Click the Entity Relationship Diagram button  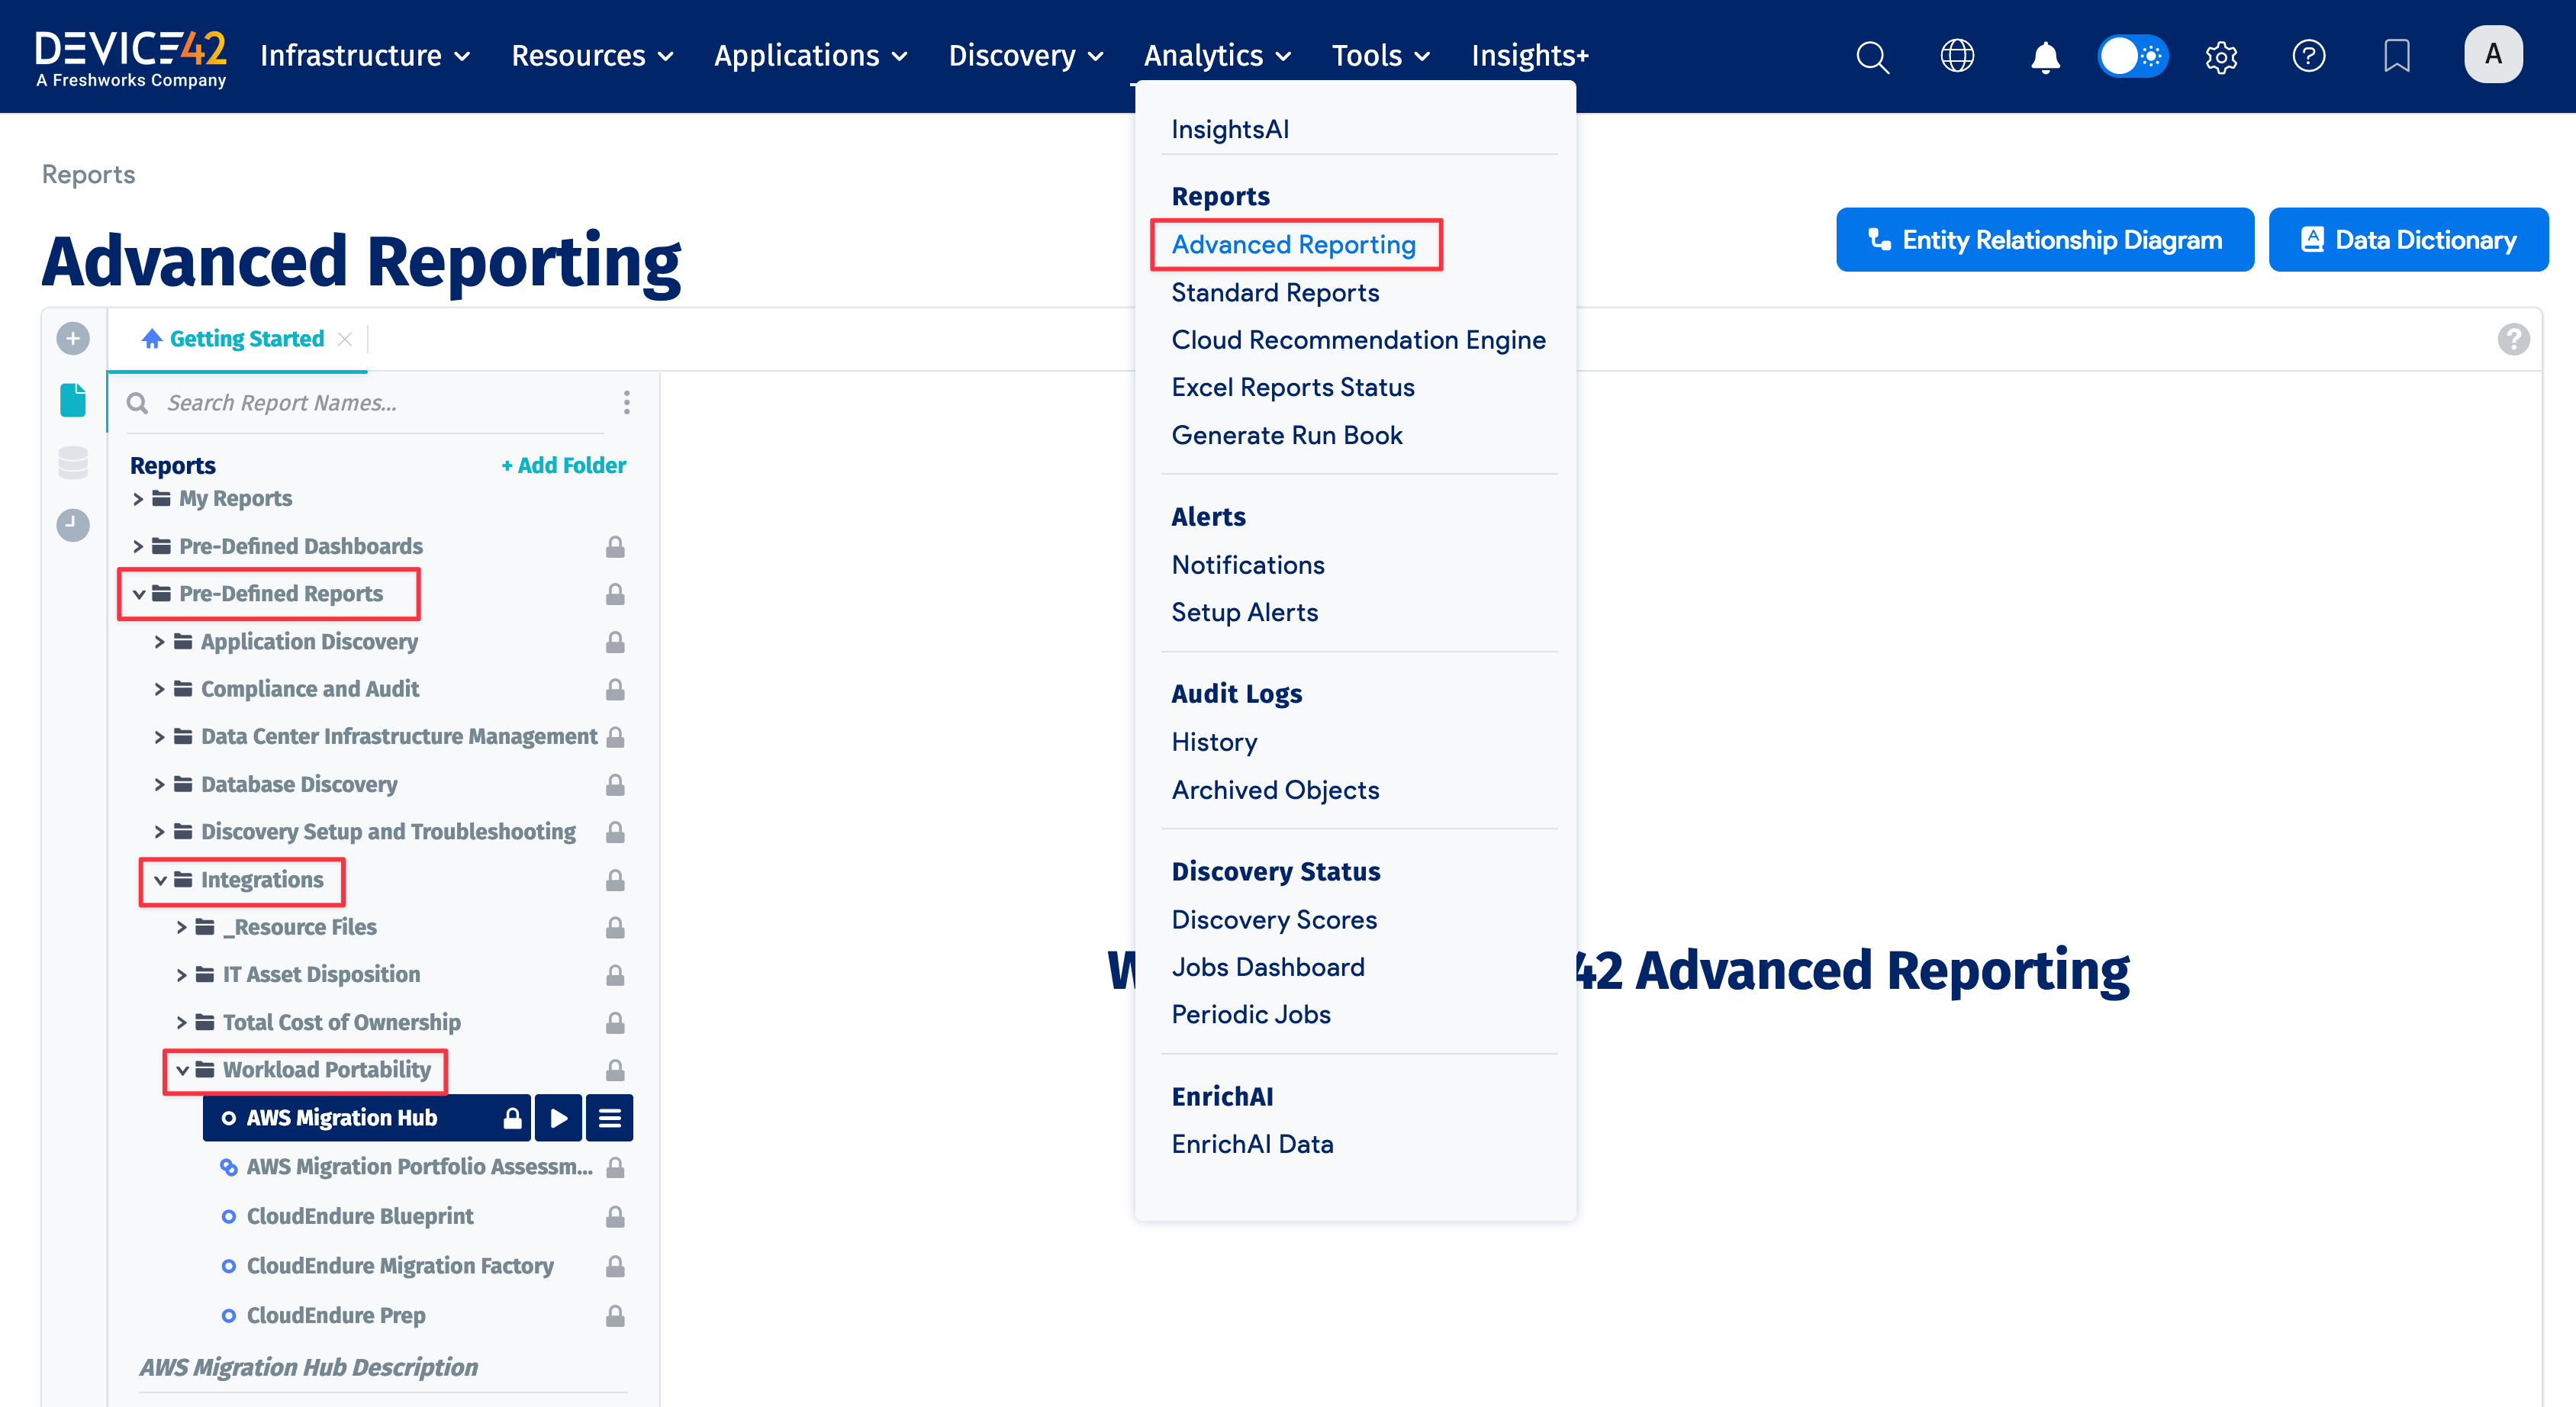2045,240
